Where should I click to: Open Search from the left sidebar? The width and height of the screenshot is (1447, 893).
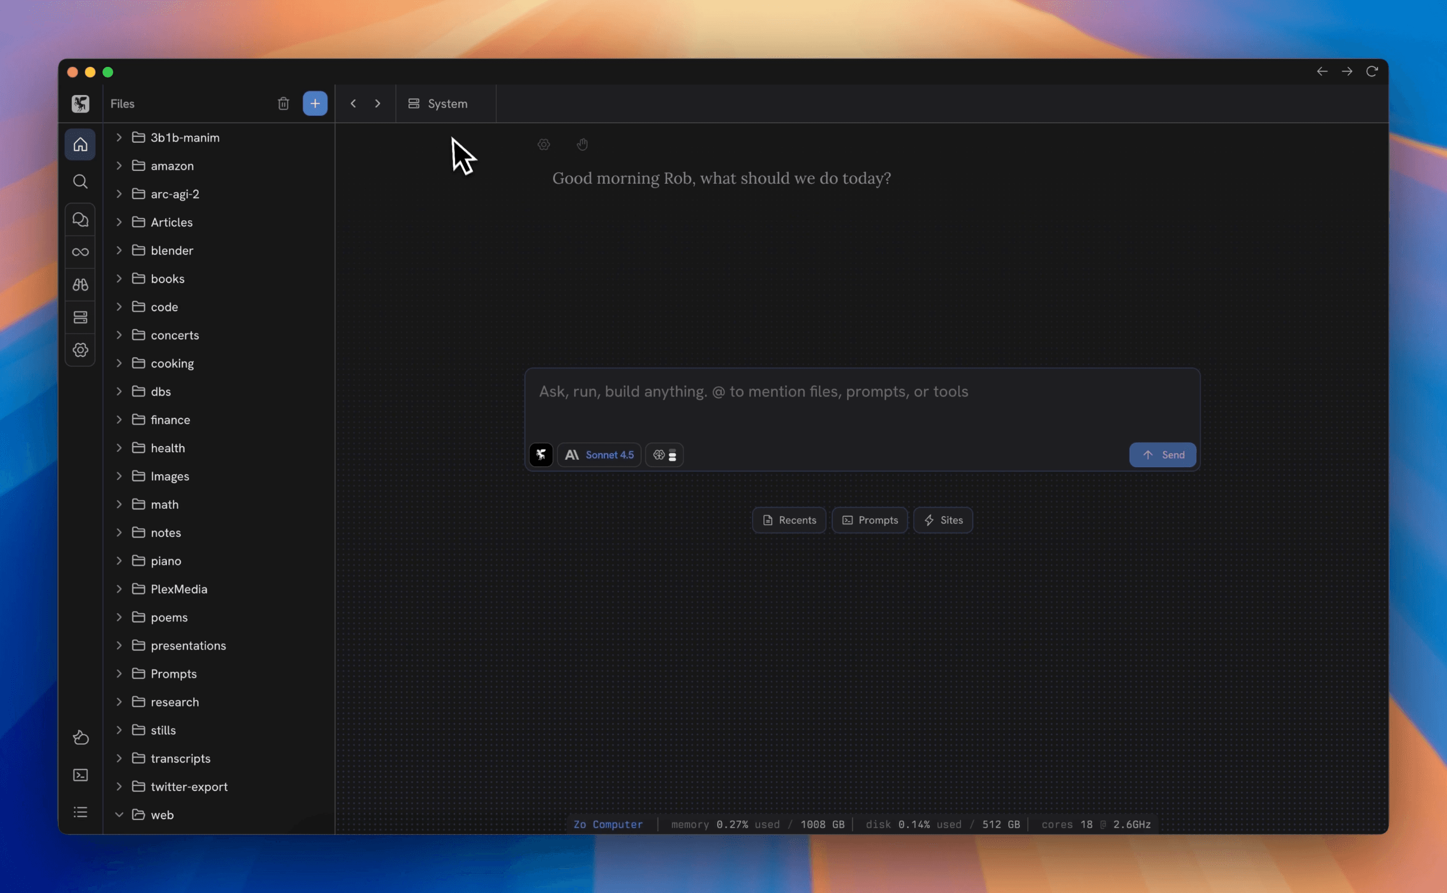(x=80, y=182)
